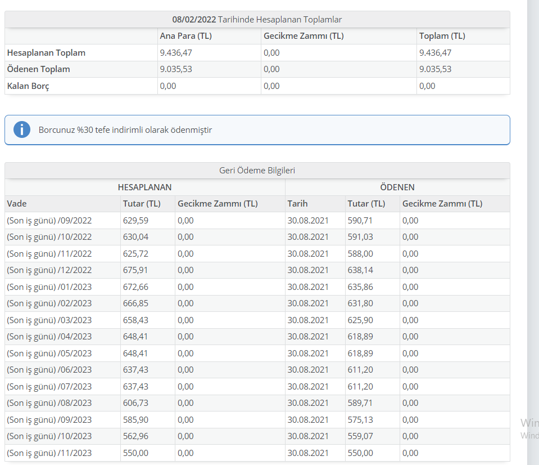Click the Vade column header
The height and width of the screenshot is (465, 539).
coord(17,204)
